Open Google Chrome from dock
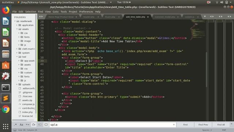 point(6,109)
